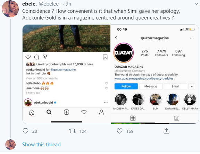Tap the Instagram search magnifier icon
The image size is (200, 154).
49,112
